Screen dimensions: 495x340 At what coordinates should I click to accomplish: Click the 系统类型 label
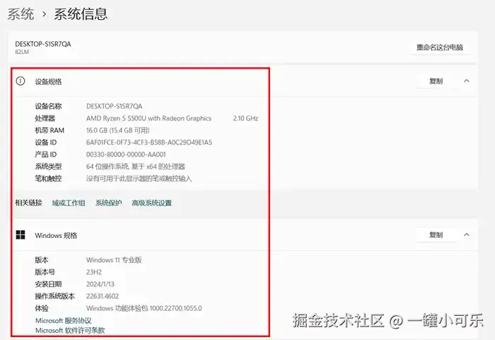pyautogui.click(x=48, y=166)
